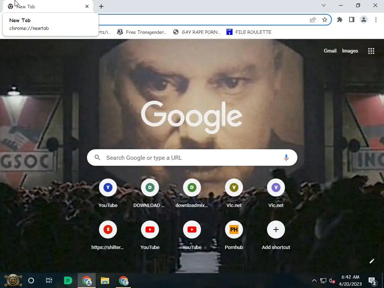The image size is (384, 288).
Task: Open Chrome three-dot menu
Action: (x=376, y=20)
